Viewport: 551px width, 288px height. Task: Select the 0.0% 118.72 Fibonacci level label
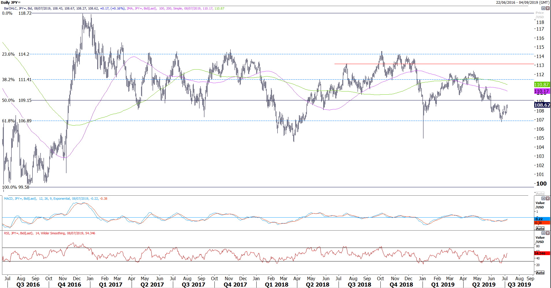click(x=17, y=13)
